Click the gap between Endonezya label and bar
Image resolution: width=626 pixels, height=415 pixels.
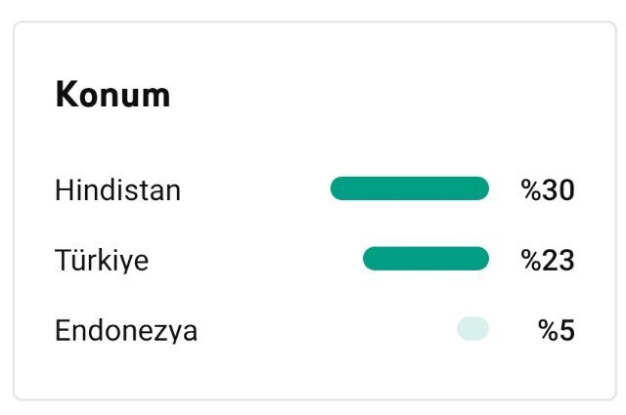[328, 330]
